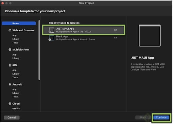174x124 pixels.
Task: Choose the Blank App Xamarin.Forms template
Action: pos(84,38)
